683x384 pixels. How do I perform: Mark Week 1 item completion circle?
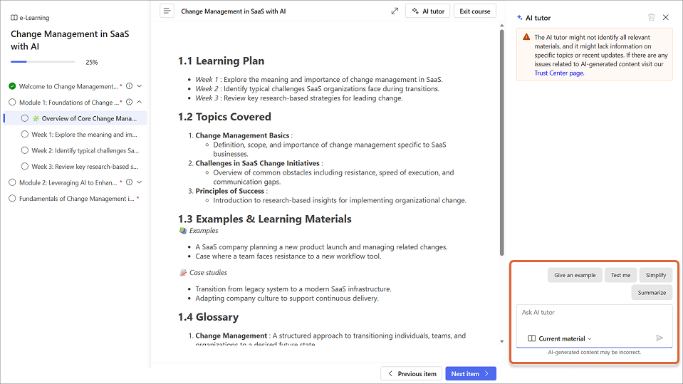[25, 135]
